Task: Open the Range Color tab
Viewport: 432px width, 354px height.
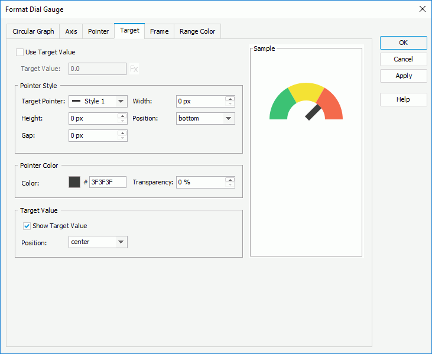Action: tap(197, 31)
